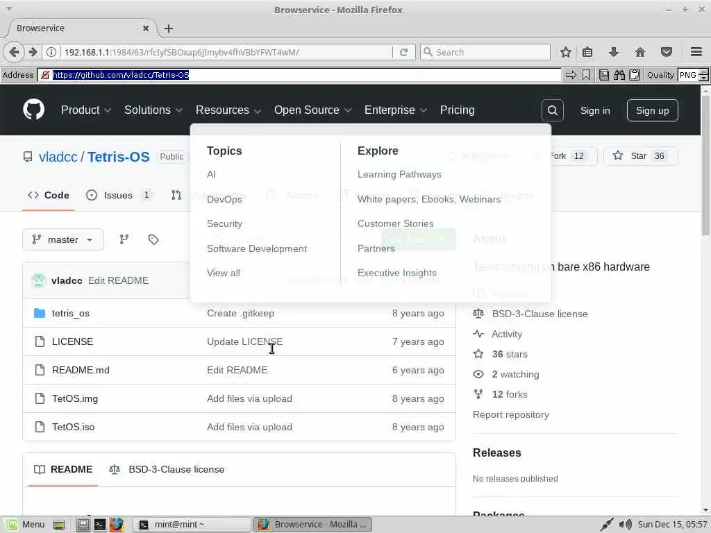
Task: View branches icon next to master
Action: pos(124,239)
